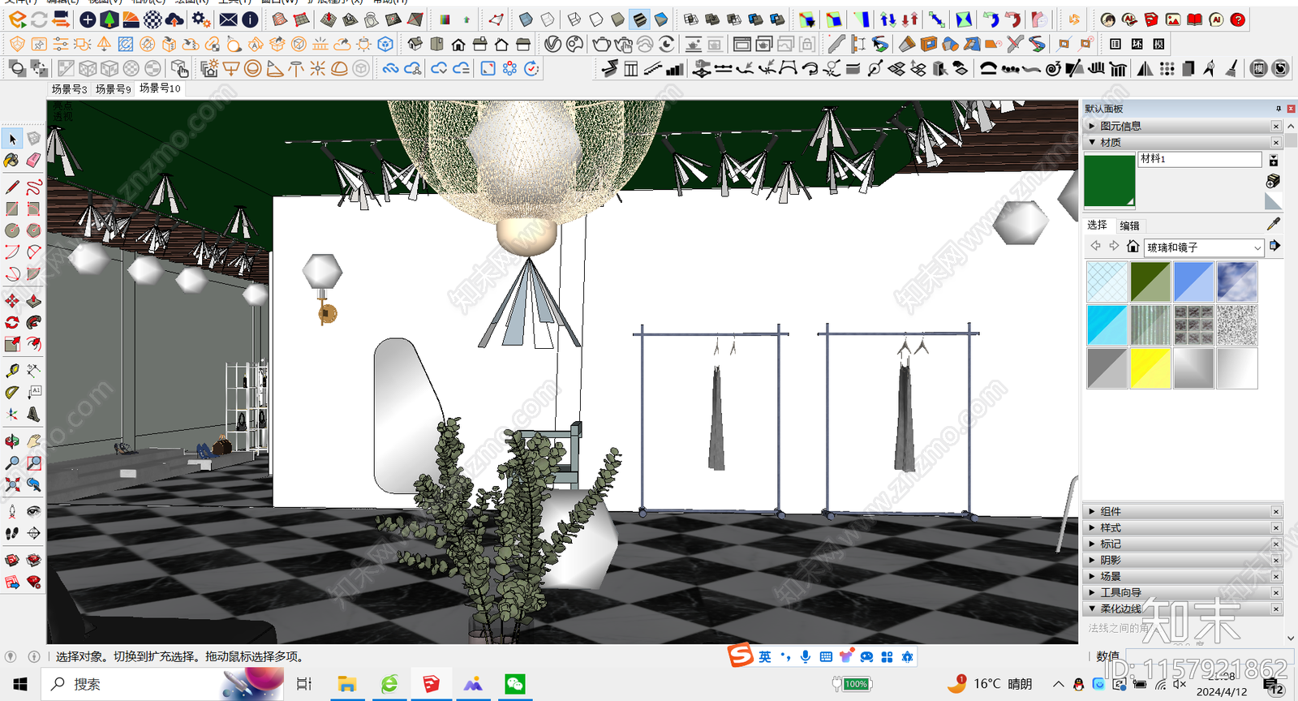The height and width of the screenshot is (701, 1298).
Task: Select the 3D Text tool
Action: coord(33,414)
